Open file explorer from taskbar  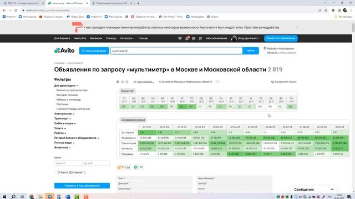tap(40, 197)
